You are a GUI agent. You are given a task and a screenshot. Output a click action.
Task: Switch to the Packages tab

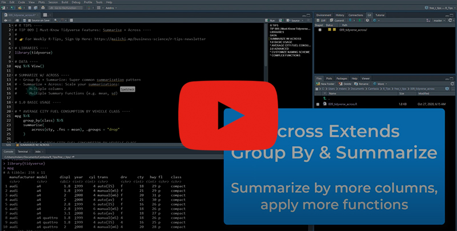[x=342, y=79]
